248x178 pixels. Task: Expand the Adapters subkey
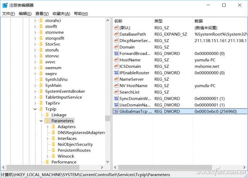tap(47, 127)
